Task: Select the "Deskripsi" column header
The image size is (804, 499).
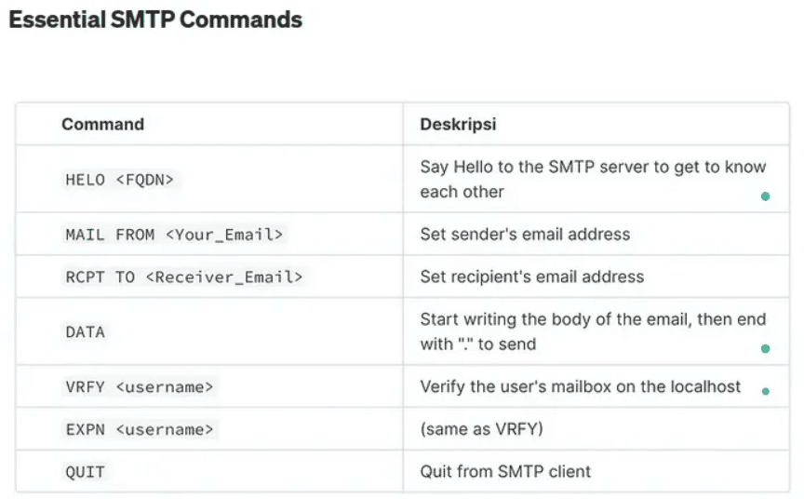Action: point(457,124)
